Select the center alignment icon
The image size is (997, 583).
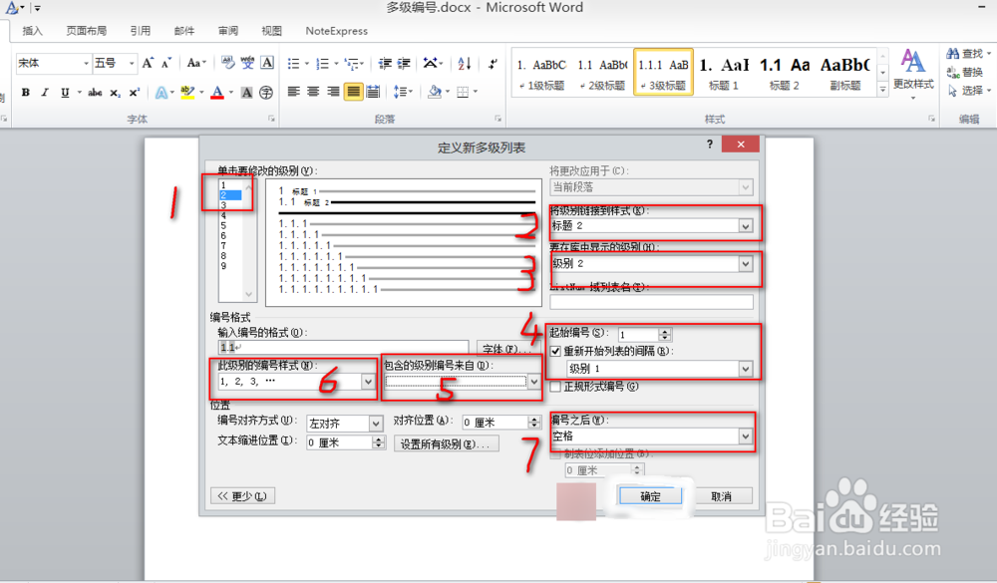pyautogui.click(x=313, y=93)
